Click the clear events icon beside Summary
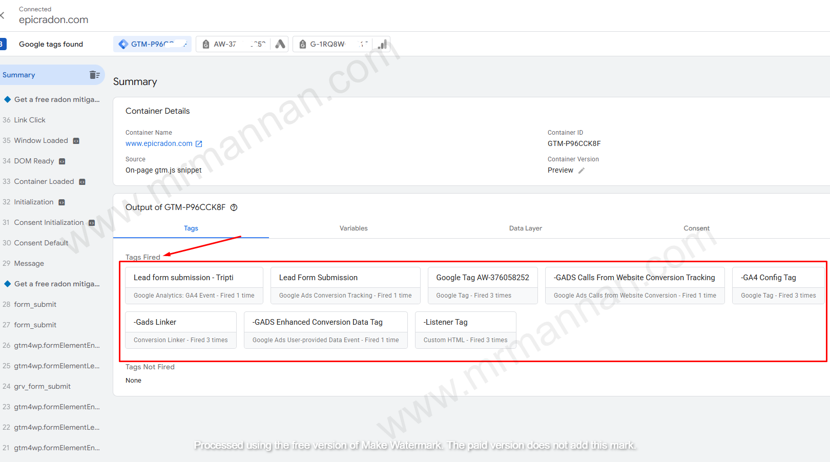 tap(94, 75)
